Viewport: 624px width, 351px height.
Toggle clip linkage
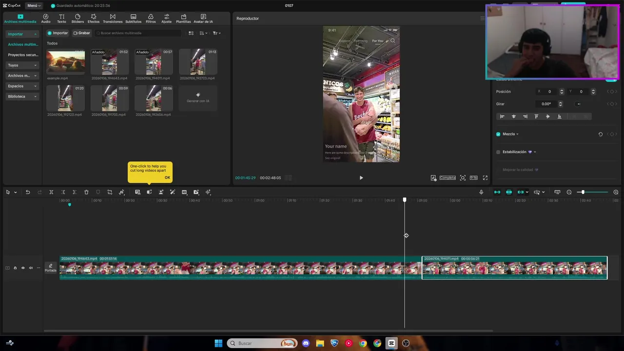point(521,192)
